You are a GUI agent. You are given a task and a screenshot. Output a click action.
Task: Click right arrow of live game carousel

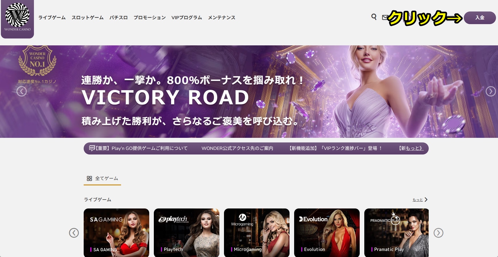[438, 233]
